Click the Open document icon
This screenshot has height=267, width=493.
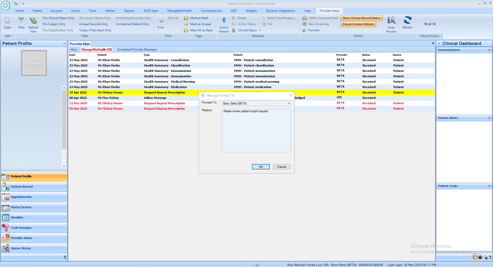coord(7,20)
